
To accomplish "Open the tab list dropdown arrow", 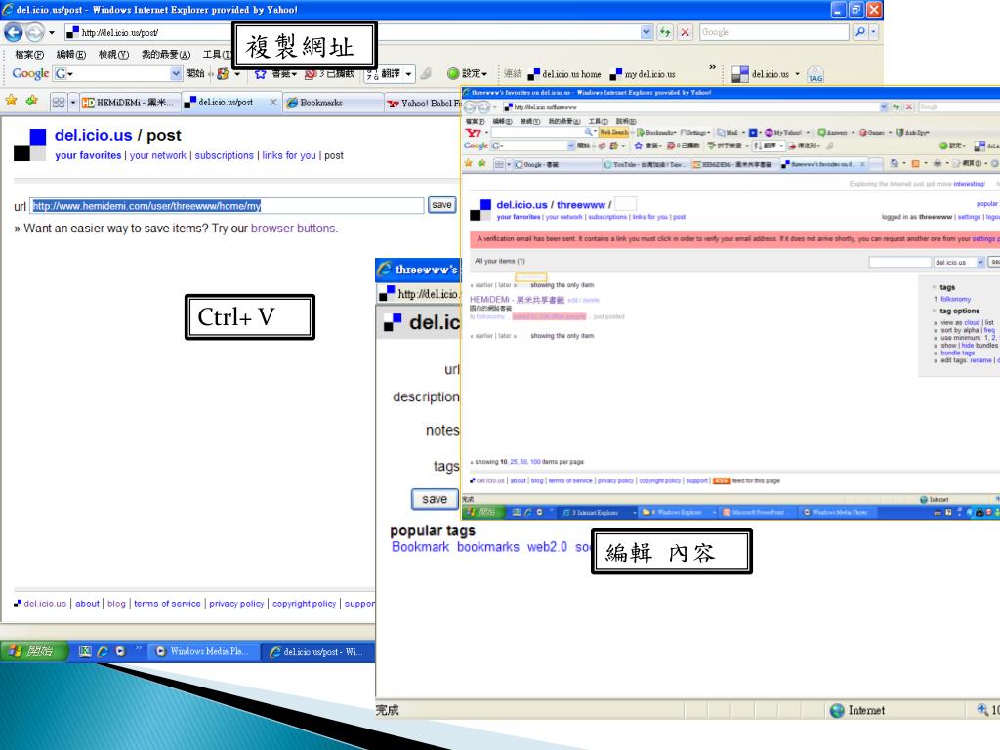I will 72,102.
